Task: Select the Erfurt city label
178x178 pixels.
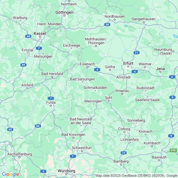Action: 128,63
